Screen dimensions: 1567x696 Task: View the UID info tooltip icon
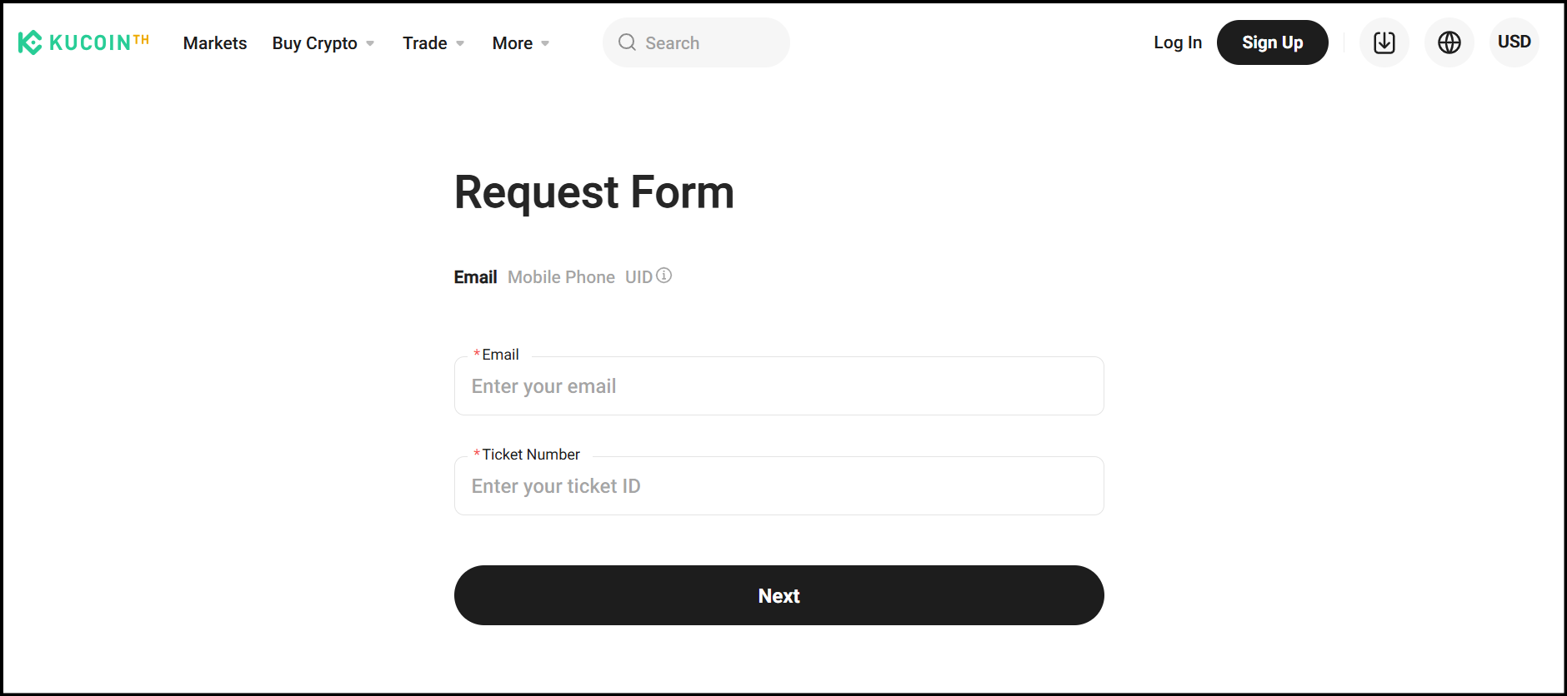(x=663, y=275)
